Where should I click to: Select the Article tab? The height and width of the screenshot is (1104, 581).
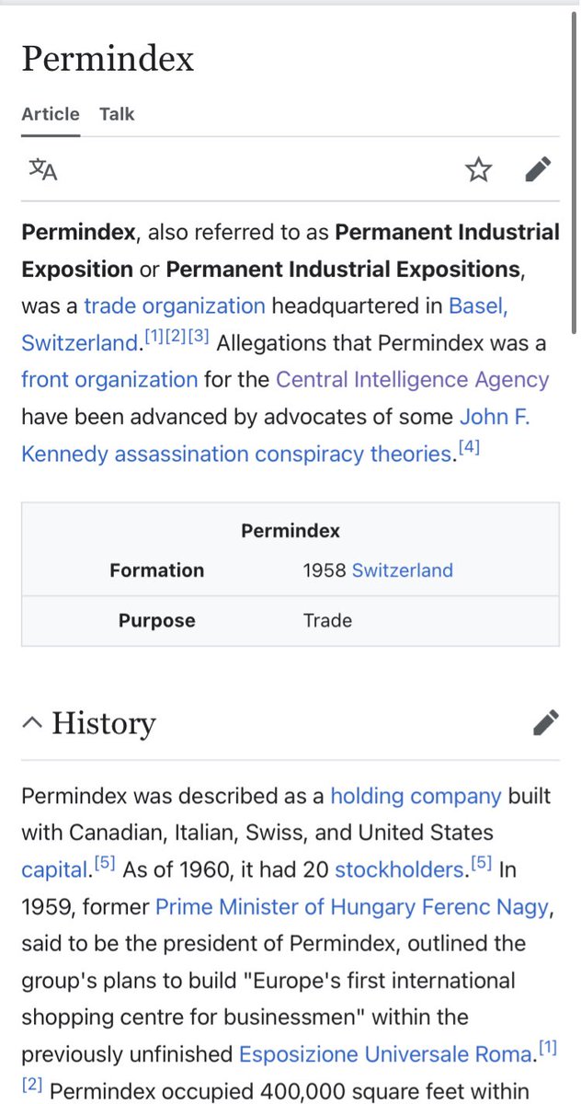(51, 114)
